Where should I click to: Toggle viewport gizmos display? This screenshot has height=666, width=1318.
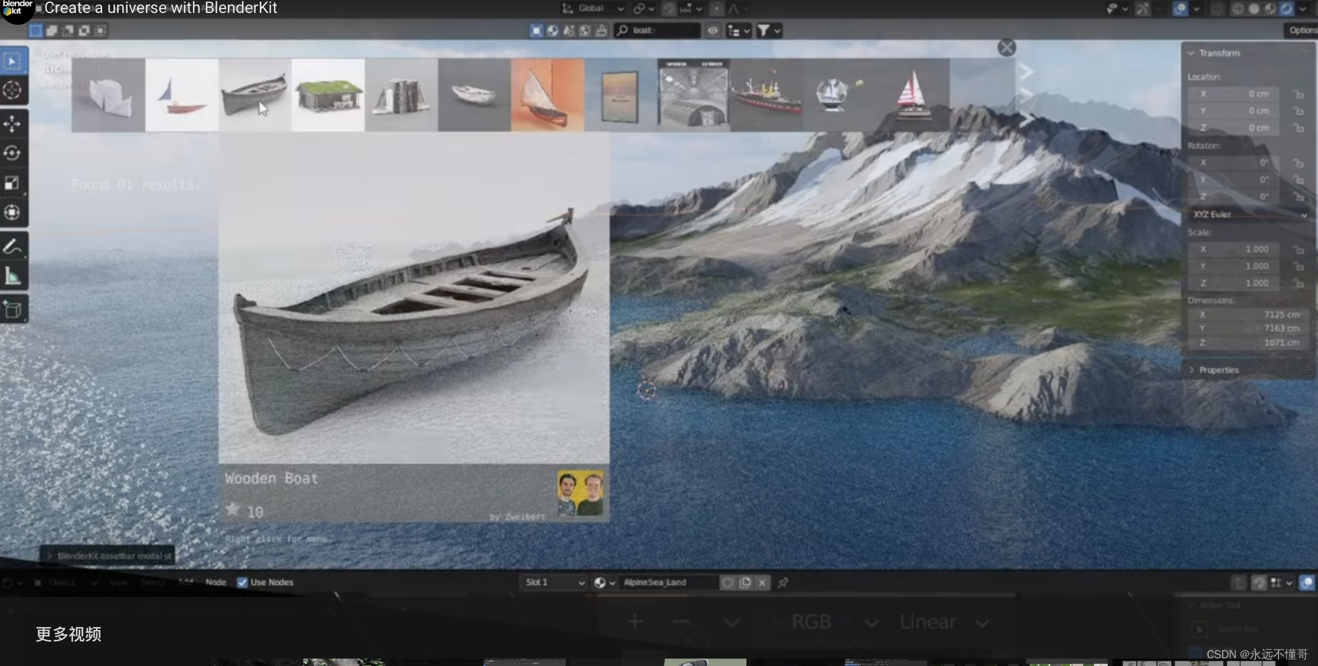pyautogui.click(x=1143, y=9)
